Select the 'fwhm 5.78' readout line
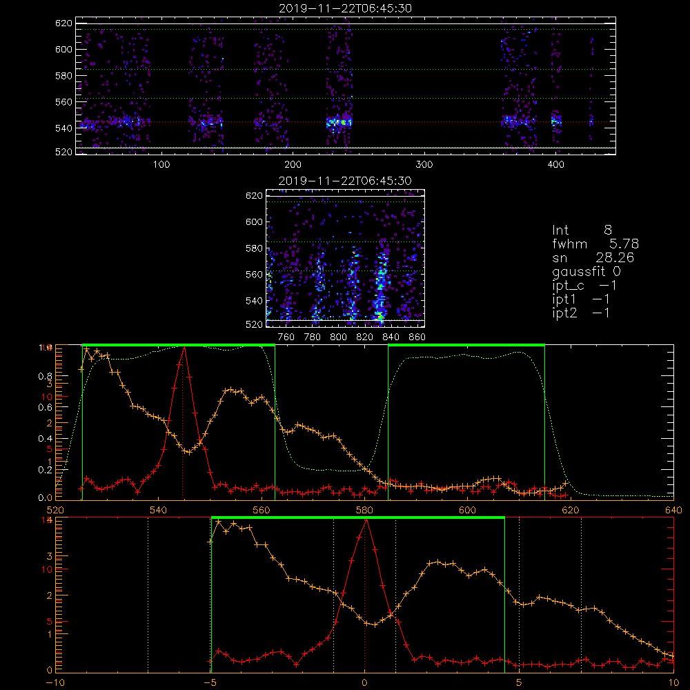Screen dimensions: 690x690 595,244
